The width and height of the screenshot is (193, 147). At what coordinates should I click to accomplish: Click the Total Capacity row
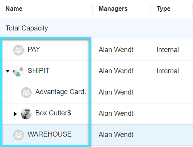(x=96, y=29)
